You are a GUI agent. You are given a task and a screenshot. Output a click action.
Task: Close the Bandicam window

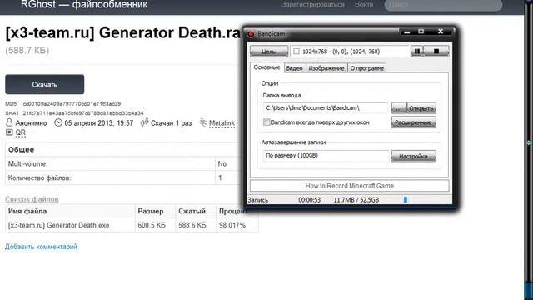pyautogui.click(x=441, y=32)
